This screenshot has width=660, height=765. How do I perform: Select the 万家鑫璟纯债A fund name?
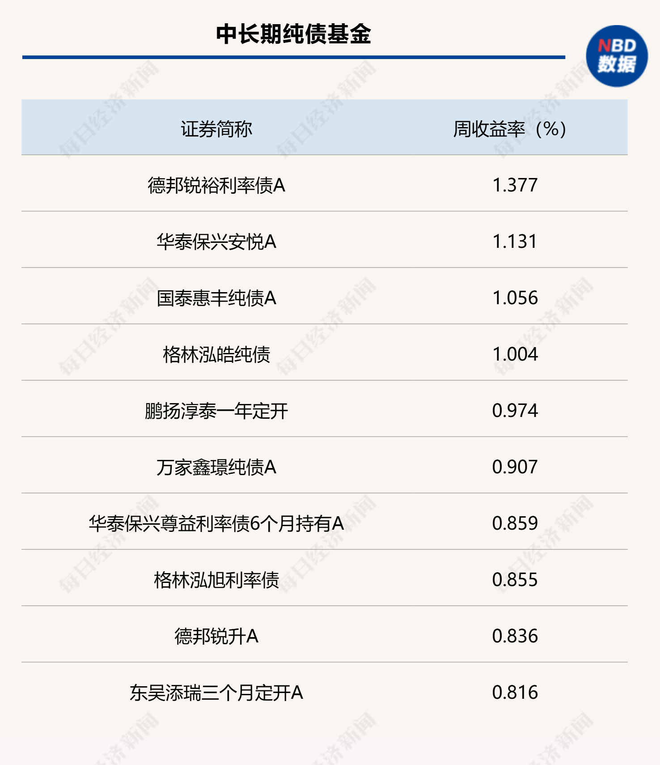pyautogui.click(x=216, y=467)
